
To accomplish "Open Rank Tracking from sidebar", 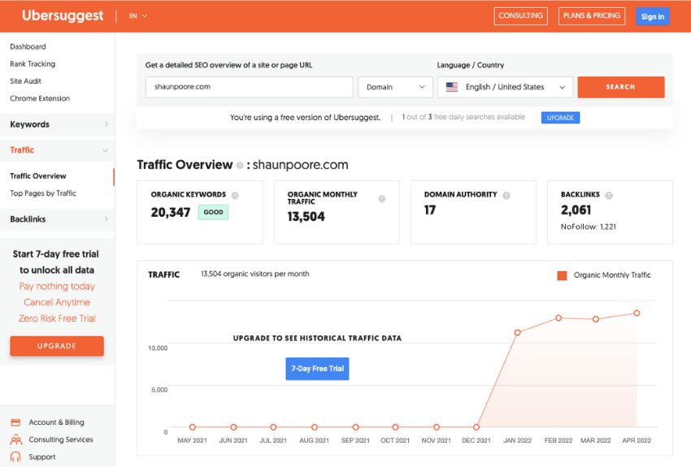I will point(33,64).
